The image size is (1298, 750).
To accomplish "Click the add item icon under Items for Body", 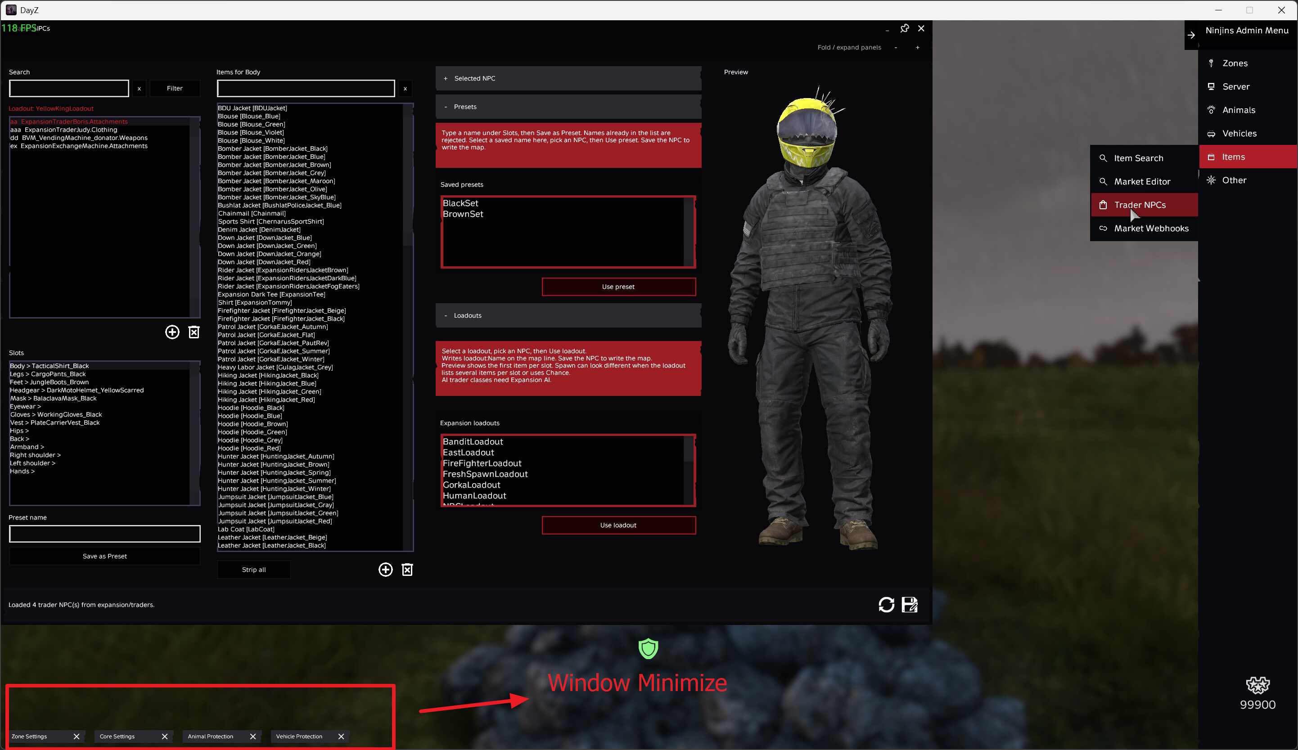I will point(385,569).
